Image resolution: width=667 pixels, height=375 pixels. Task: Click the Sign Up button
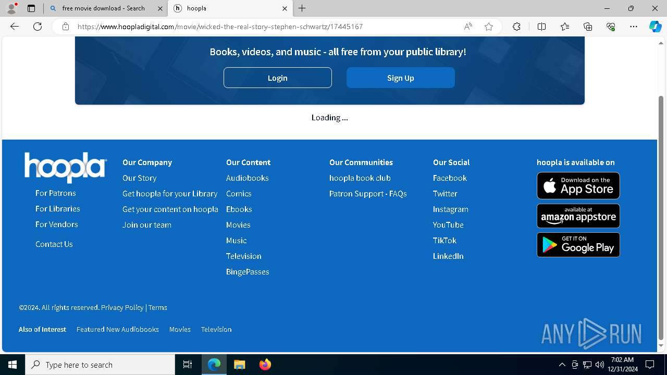[x=401, y=78]
